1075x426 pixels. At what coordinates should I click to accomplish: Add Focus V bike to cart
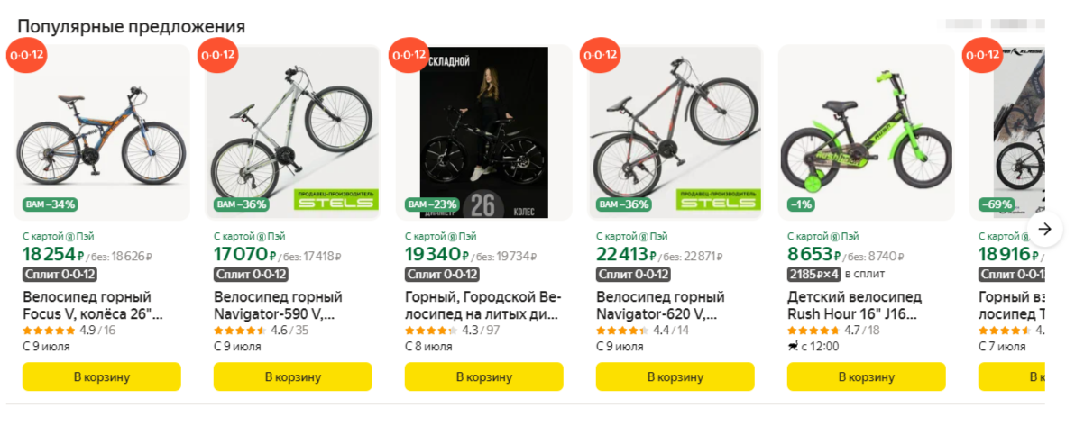click(x=102, y=376)
